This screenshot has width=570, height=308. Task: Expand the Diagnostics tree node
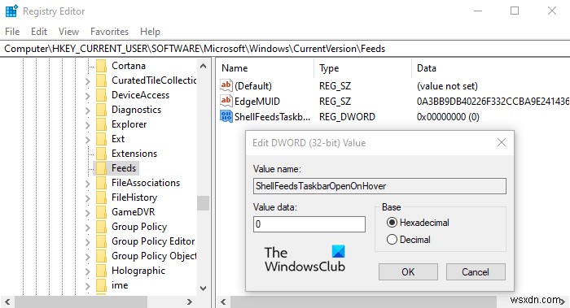[x=88, y=111]
